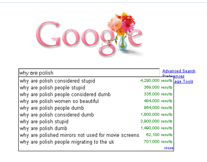
Task: Open the Preferences link
Action: pyautogui.click(x=174, y=76)
